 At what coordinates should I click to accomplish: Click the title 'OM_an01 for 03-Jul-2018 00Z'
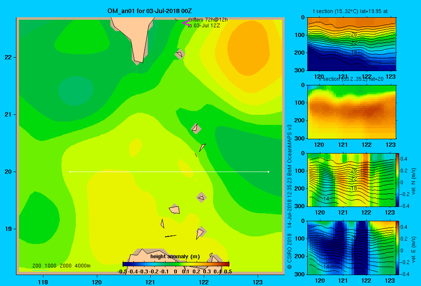pyautogui.click(x=149, y=11)
